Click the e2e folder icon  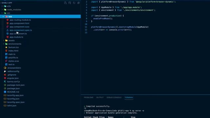click(5, 6)
